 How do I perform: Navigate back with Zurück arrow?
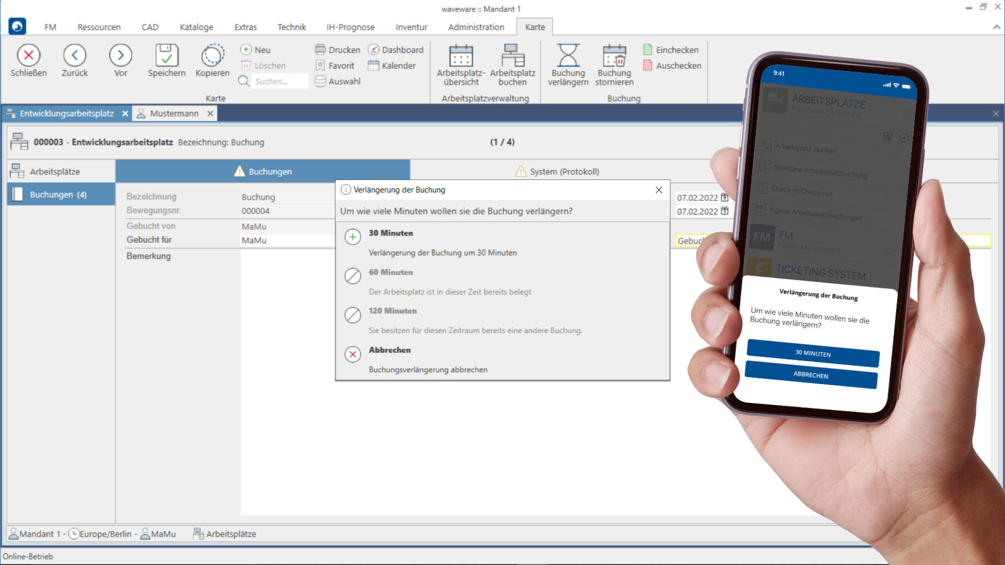(x=75, y=56)
